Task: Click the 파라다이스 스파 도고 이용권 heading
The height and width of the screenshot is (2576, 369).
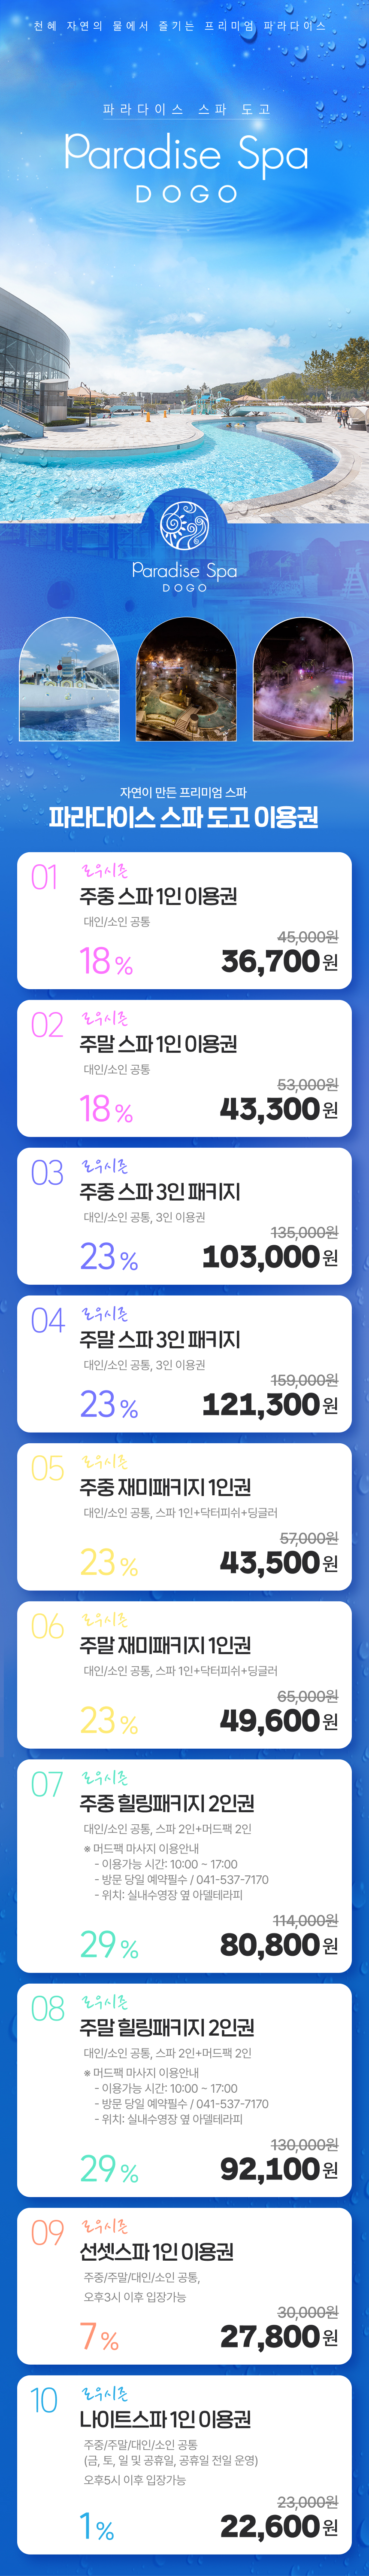Action: tap(184, 817)
